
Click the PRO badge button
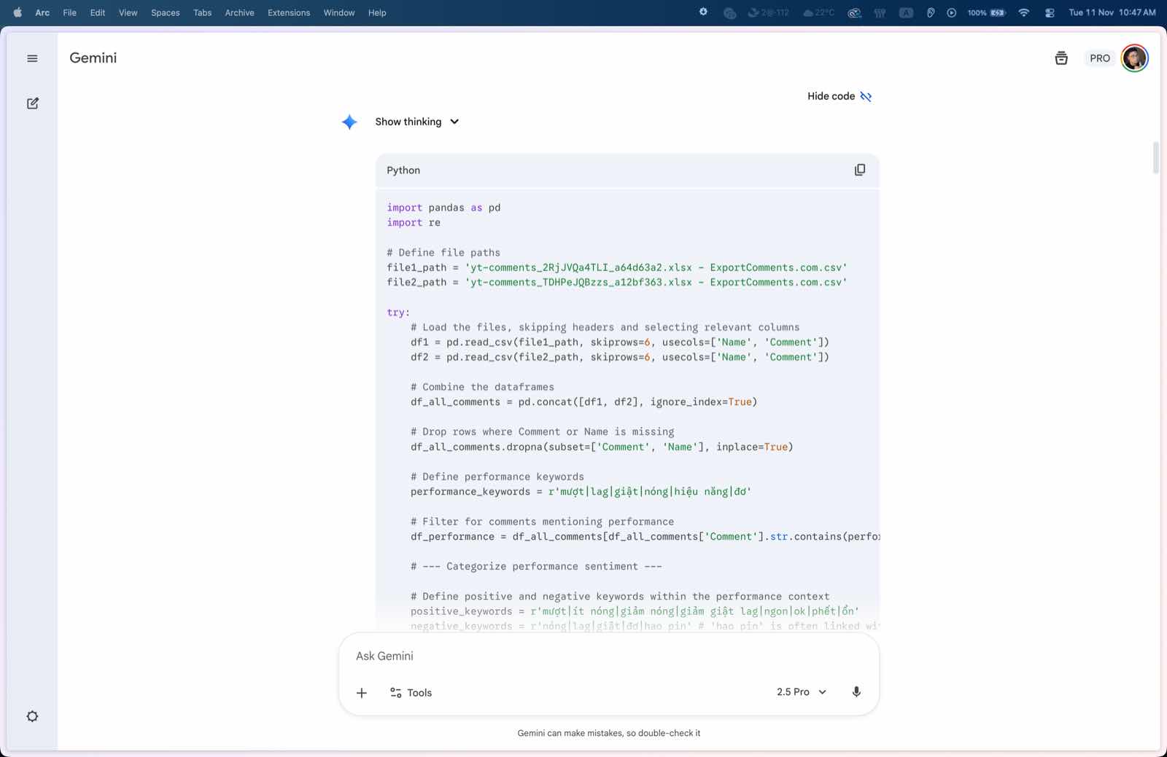[1099, 58]
